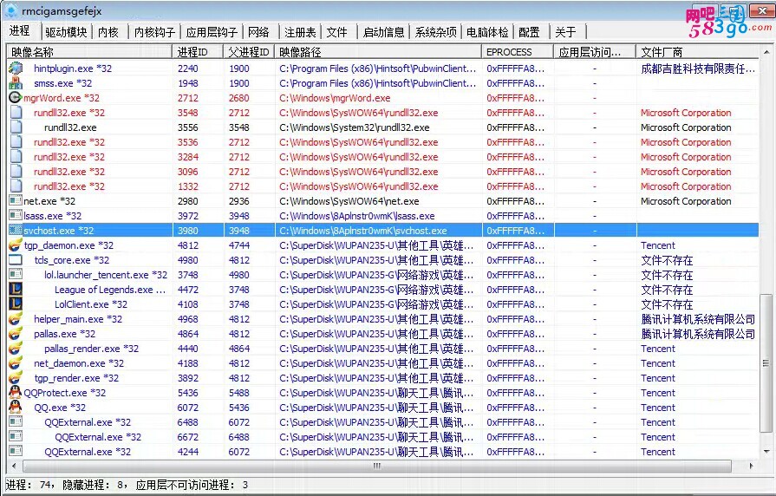Click the horizontal scrollbar left arrow
Screen dimensions: 776x496
coord(14,466)
